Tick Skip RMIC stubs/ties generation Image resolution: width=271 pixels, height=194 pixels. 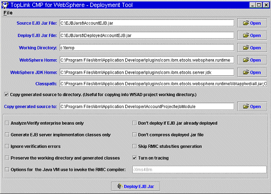click(134, 146)
